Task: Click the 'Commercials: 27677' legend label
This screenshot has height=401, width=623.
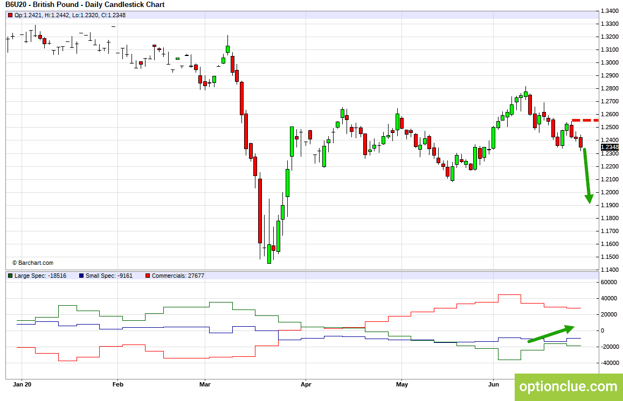Action: [178, 276]
